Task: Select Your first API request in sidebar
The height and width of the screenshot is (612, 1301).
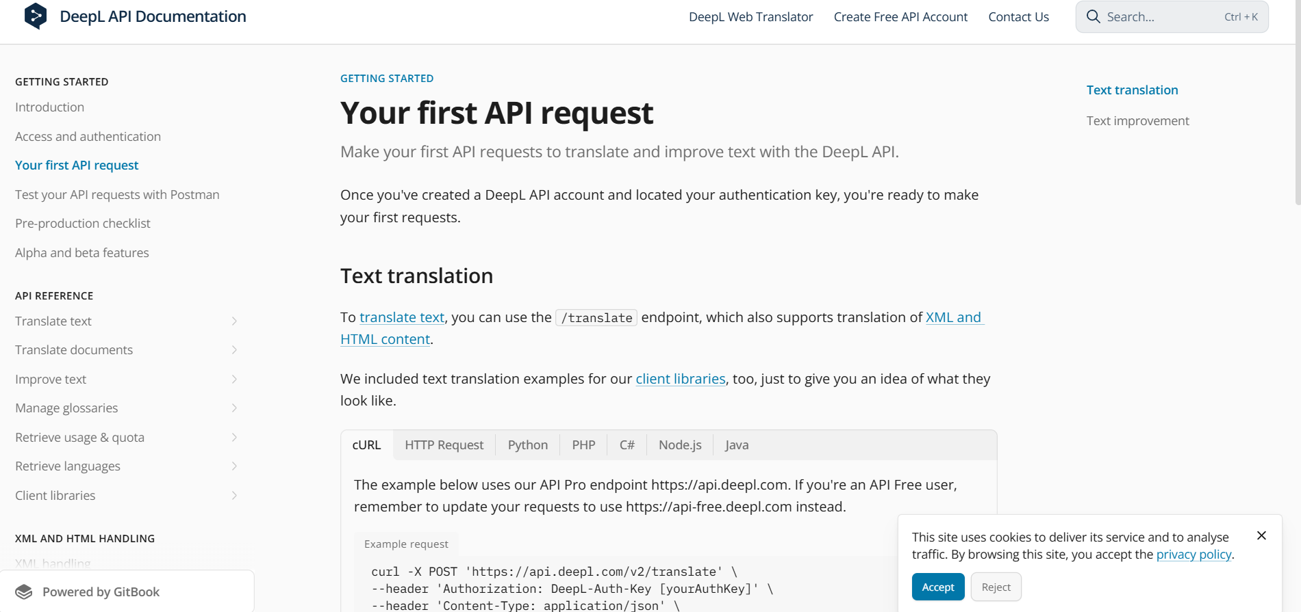Action: click(77, 165)
